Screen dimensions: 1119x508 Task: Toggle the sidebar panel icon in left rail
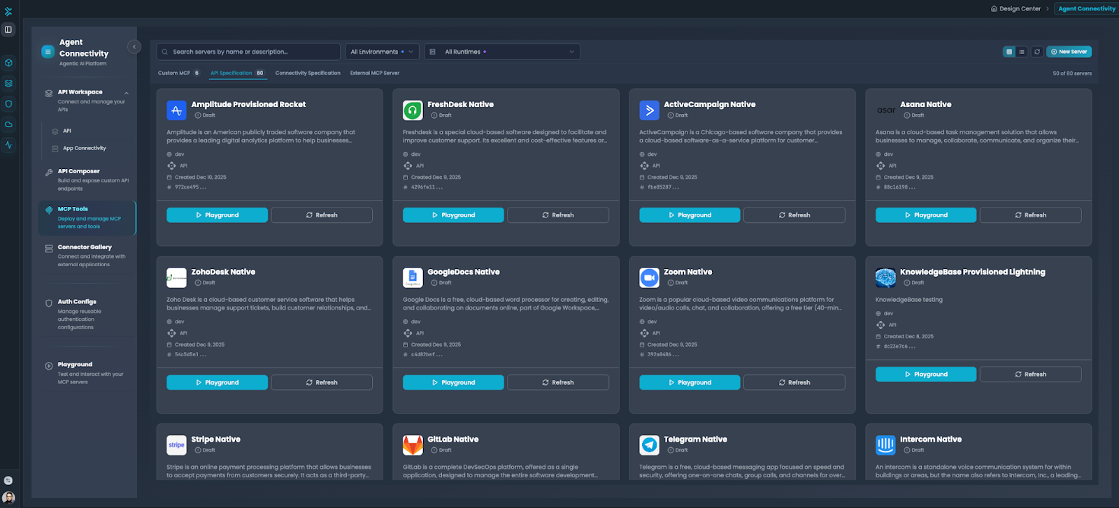[8, 29]
